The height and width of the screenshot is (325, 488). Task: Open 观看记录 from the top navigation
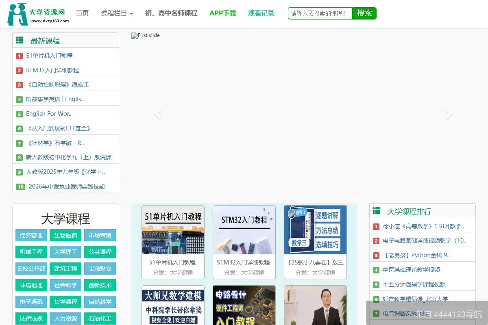coord(261,13)
